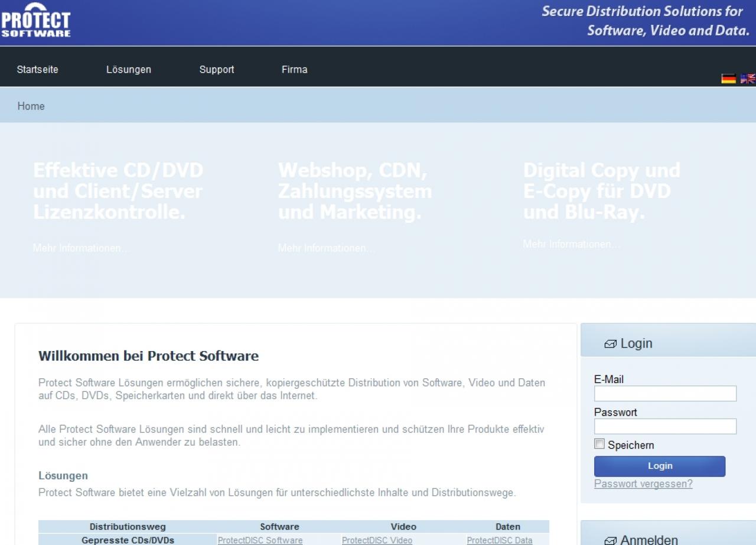Switch language with the German flag

point(729,79)
